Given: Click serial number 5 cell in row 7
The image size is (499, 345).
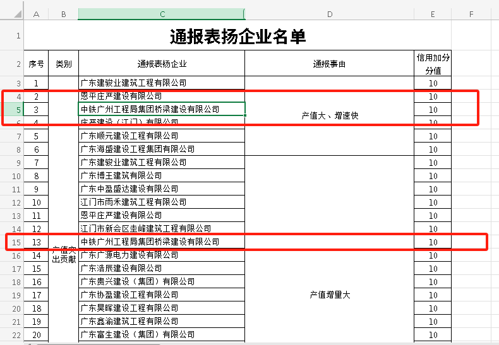Looking at the screenshot, I should [36, 136].
